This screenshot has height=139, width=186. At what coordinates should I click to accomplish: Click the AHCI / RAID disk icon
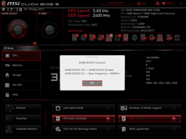[x=124, y=119]
